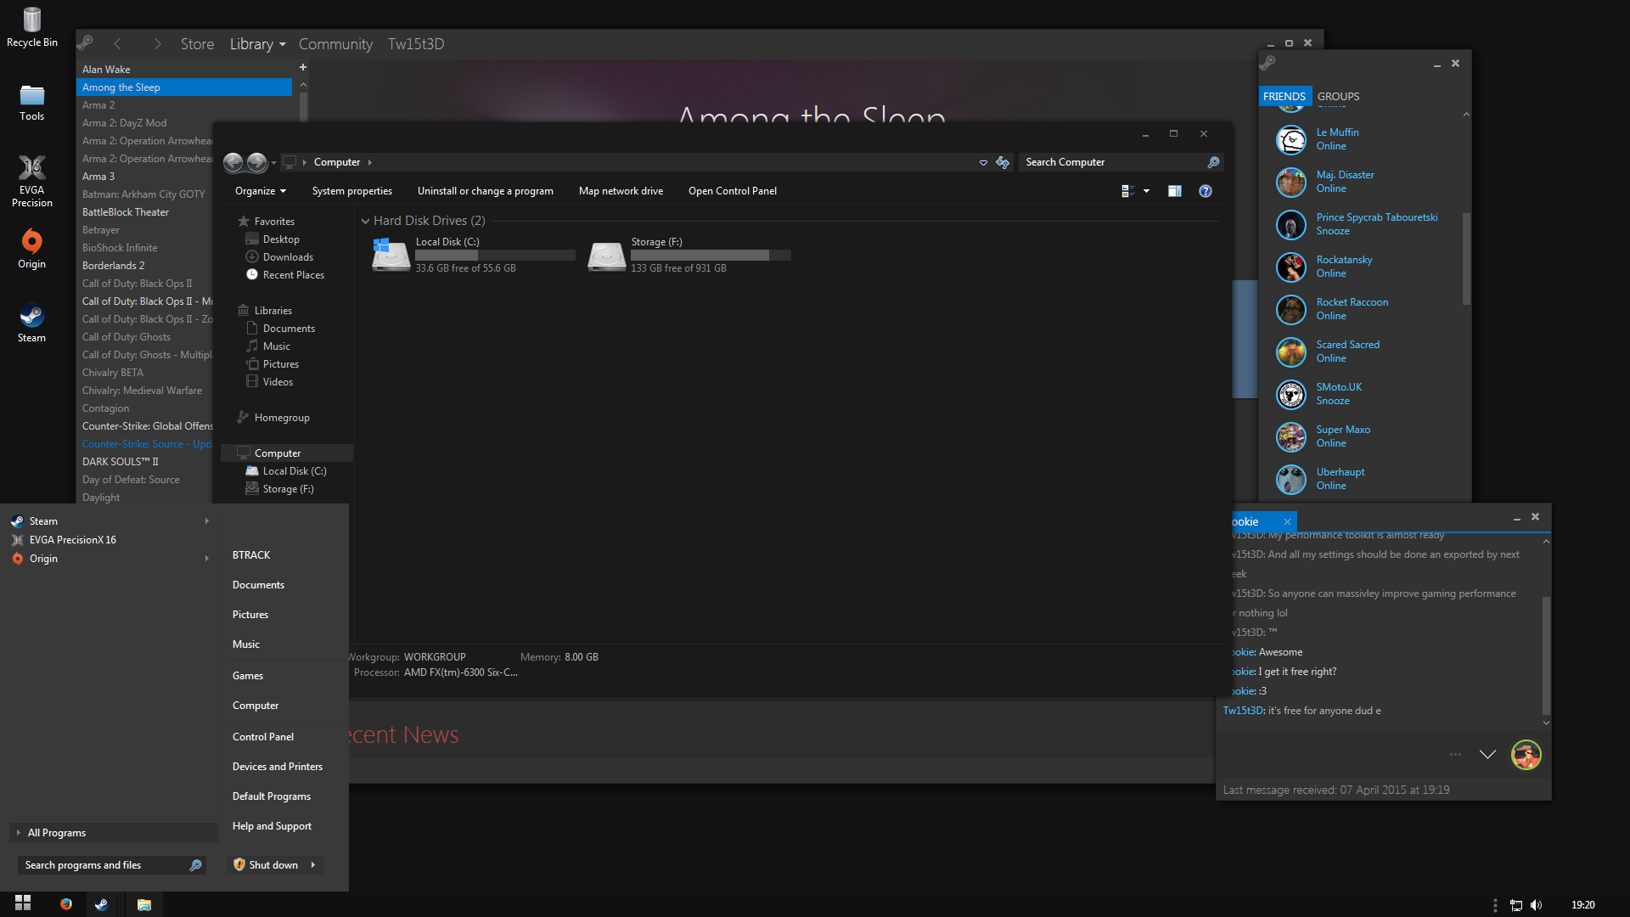This screenshot has height=917, width=1630.
Task: Open Help and Support from Start menu
Action: [x=272, y=826]
